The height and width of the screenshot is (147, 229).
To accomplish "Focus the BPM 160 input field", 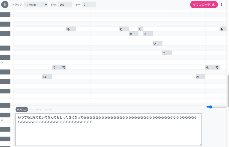I will (65, 5).
